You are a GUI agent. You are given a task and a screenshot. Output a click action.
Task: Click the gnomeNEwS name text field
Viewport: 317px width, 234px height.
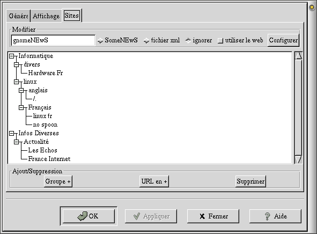pyautogui.click(x=53, y=40)
